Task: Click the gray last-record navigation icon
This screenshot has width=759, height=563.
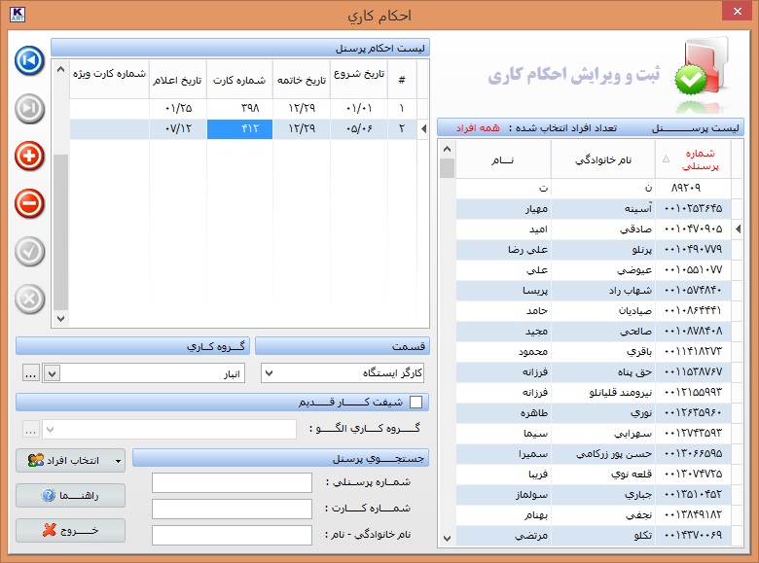Action: pyautogui.click(x=30, y=107)
